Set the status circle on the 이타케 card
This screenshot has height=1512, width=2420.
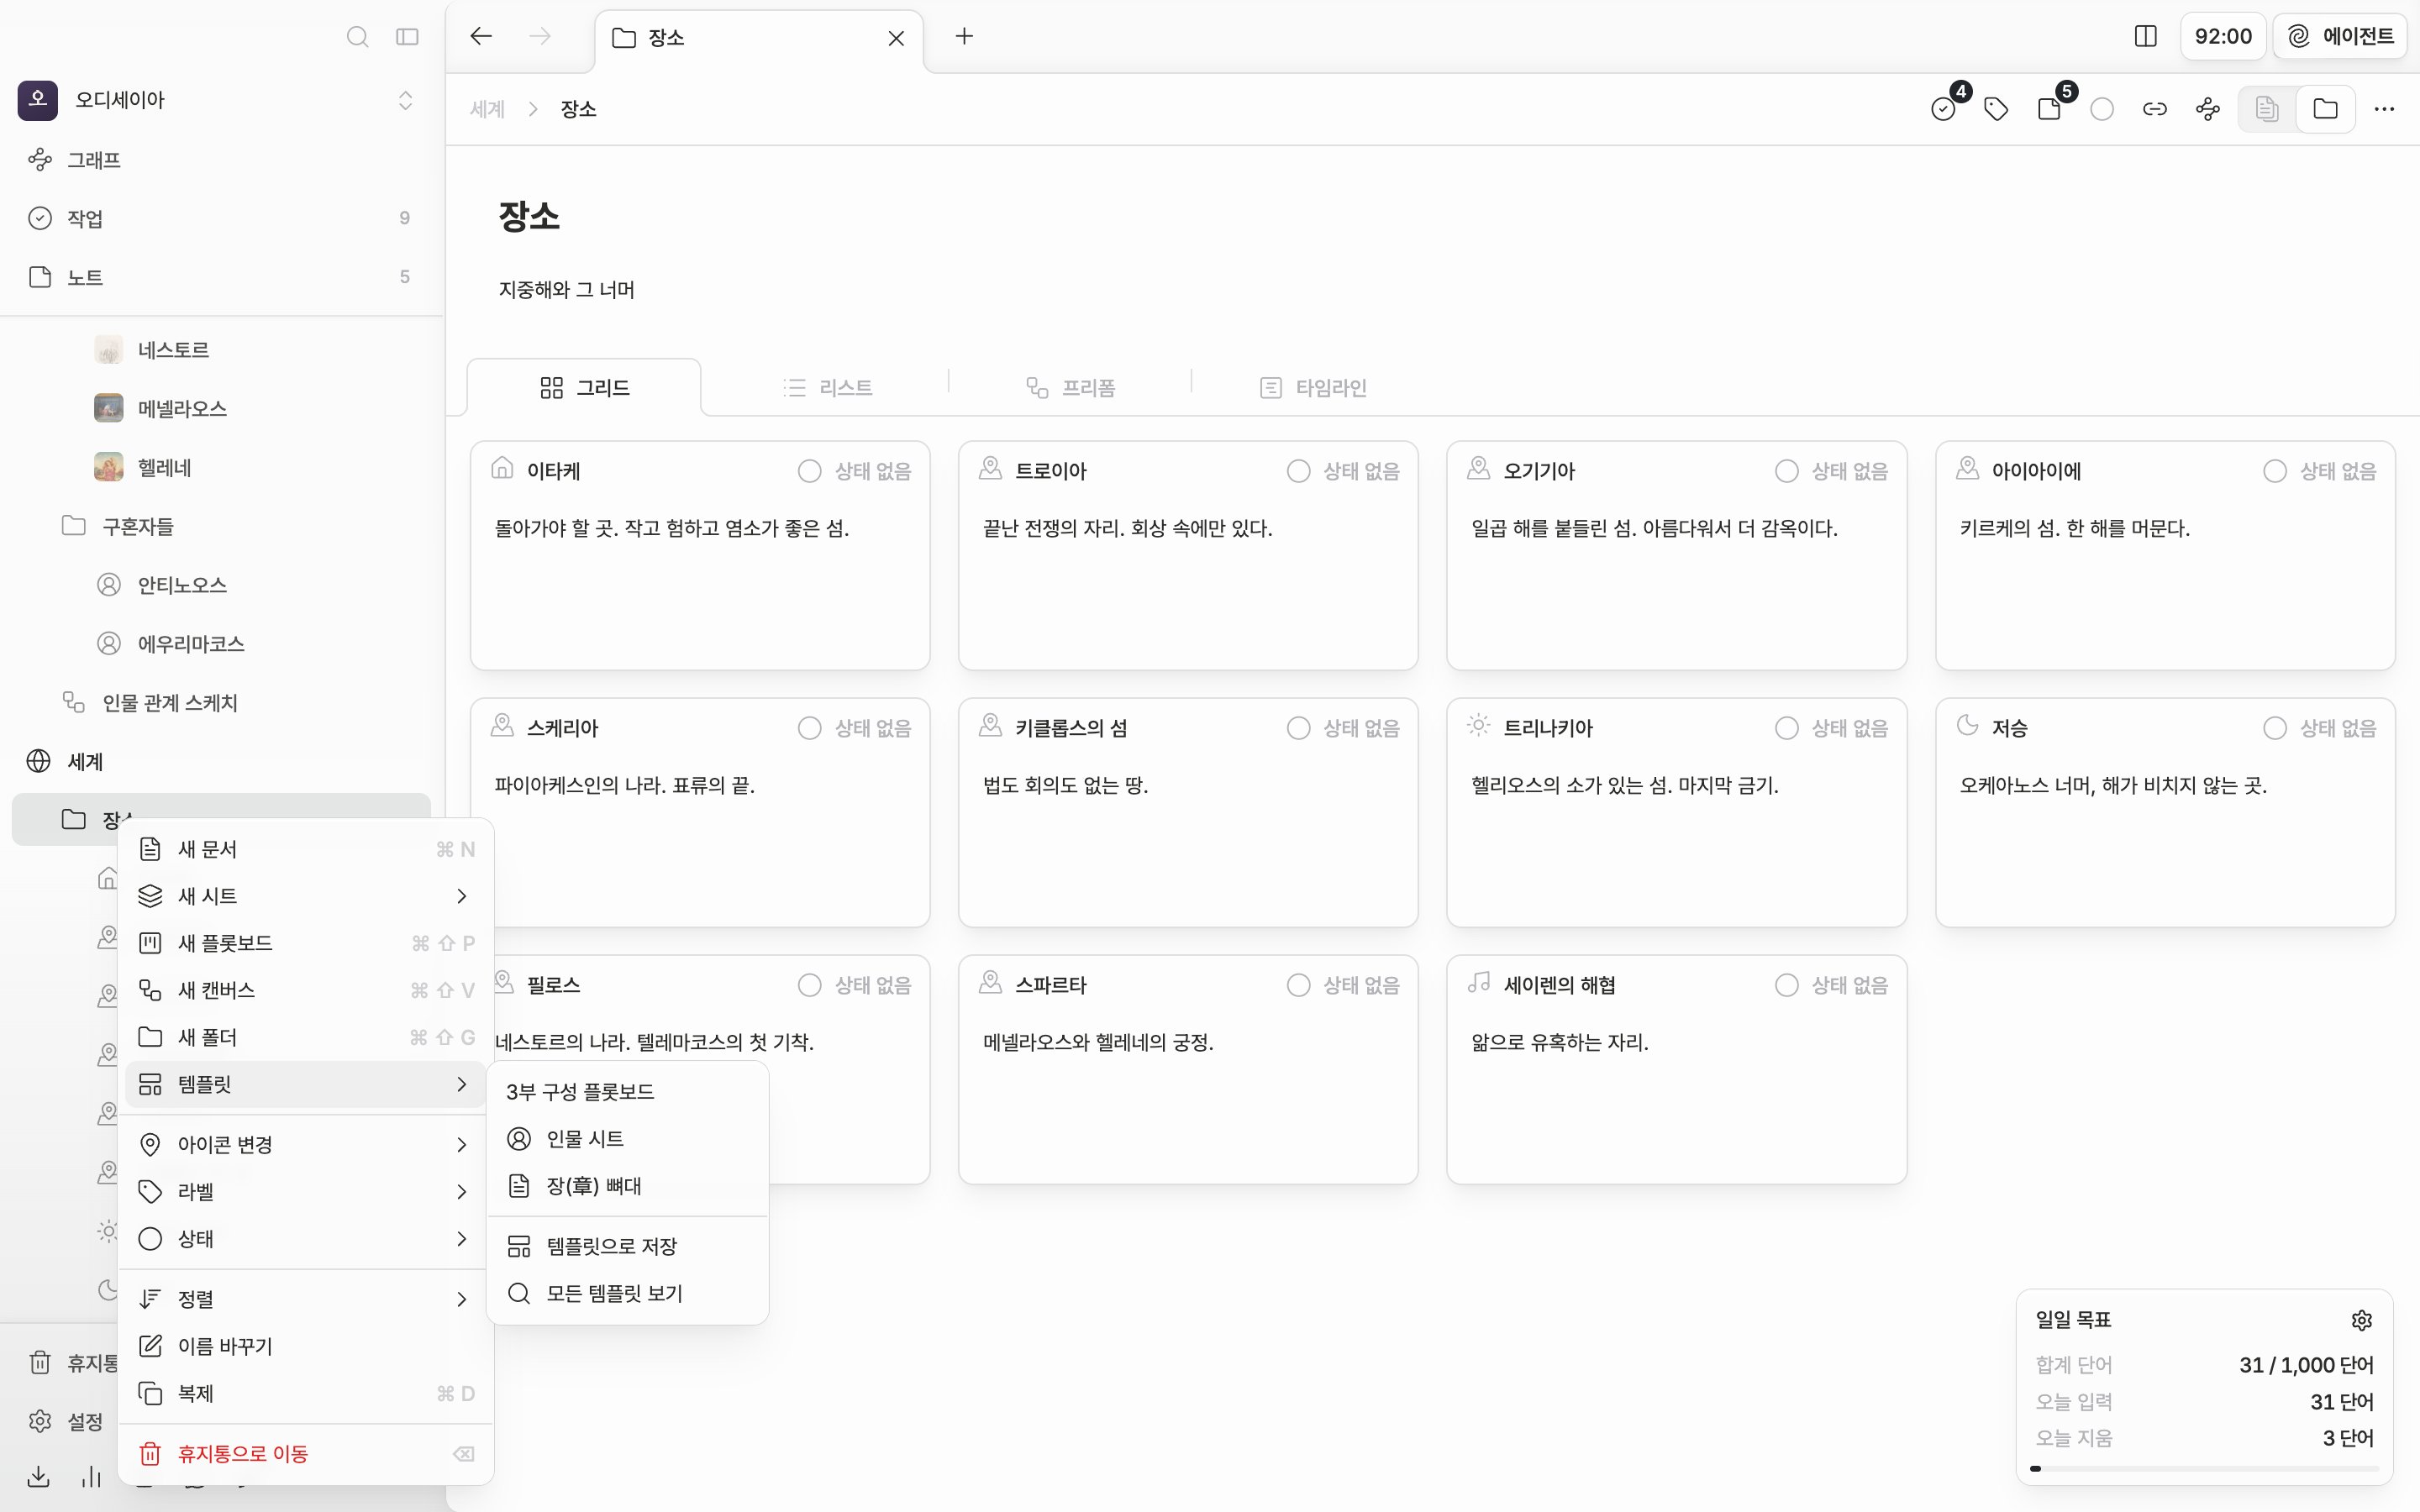coord(809,471)
